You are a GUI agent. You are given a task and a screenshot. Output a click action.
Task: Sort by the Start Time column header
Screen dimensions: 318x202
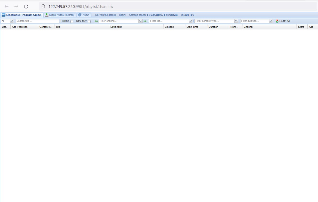(x=196, y=27)
